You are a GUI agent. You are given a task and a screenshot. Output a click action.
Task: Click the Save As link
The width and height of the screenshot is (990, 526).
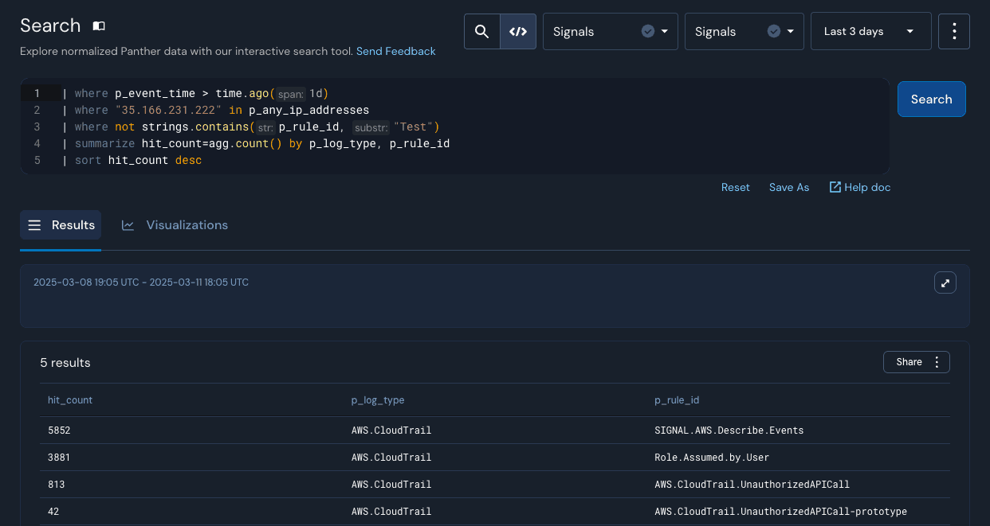[x=789, y=187]
